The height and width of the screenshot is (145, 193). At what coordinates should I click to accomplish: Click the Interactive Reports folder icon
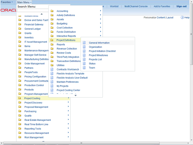pos(52,36)
